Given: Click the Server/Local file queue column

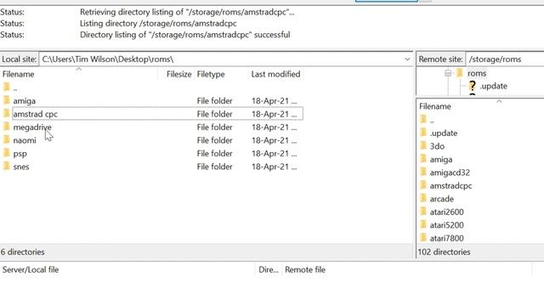Looking at the screenshot, I should point(31,270).
